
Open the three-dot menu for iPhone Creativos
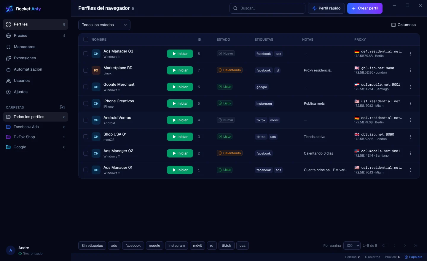tap(411, 104)
